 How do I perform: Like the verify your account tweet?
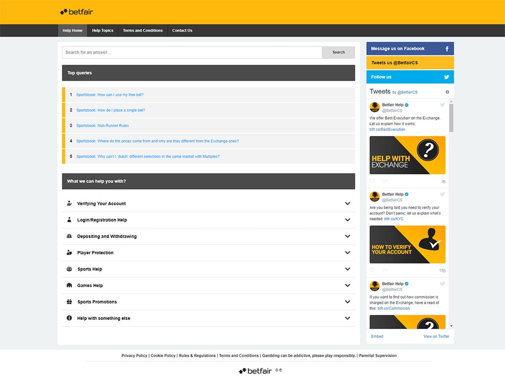pyautogui.click(x=372, y=270)
